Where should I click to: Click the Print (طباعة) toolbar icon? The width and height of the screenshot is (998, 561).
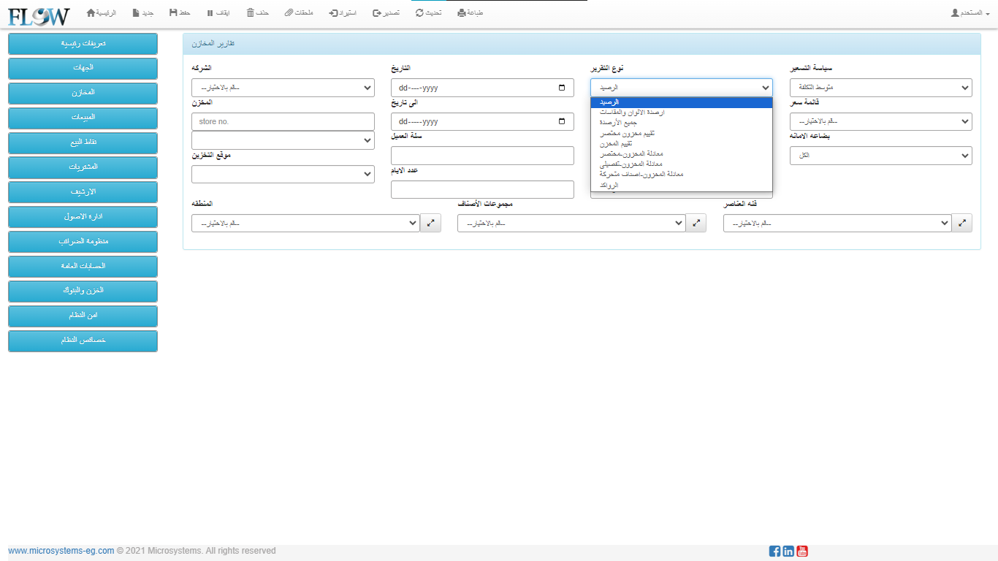click(462, 13)
